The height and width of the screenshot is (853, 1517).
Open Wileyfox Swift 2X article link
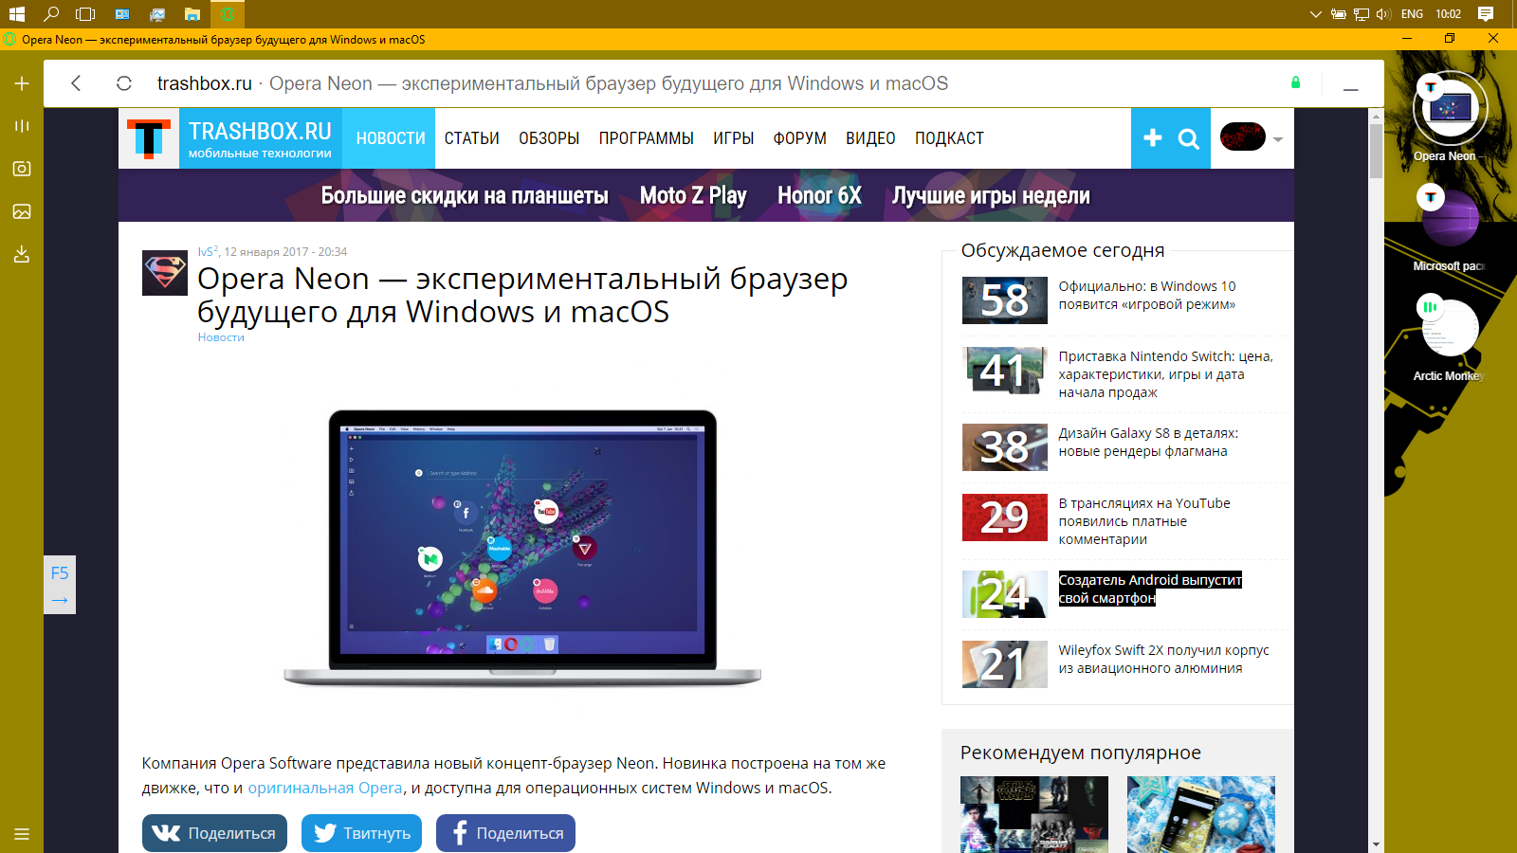pos(1163,659)
